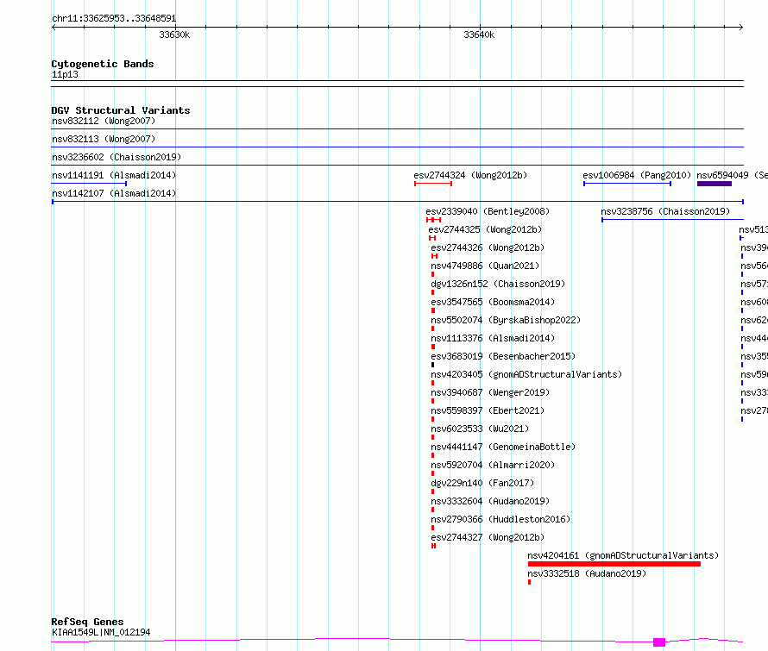Click the DGV Structural Variants track title

121,110
